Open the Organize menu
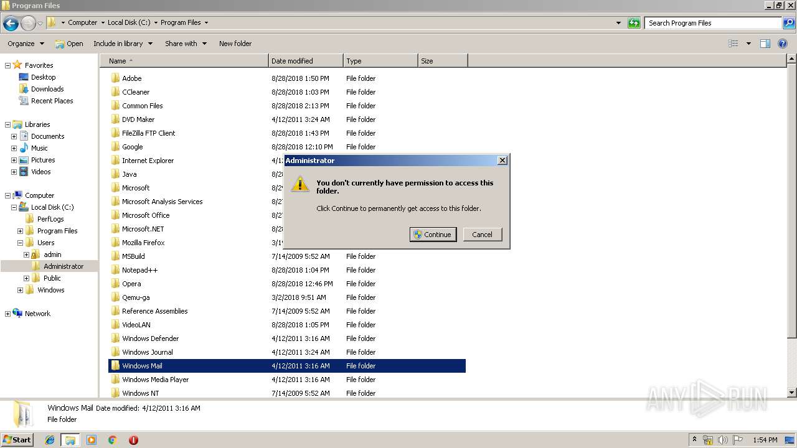This screenshot has width=797, height=448. point(26,44)
